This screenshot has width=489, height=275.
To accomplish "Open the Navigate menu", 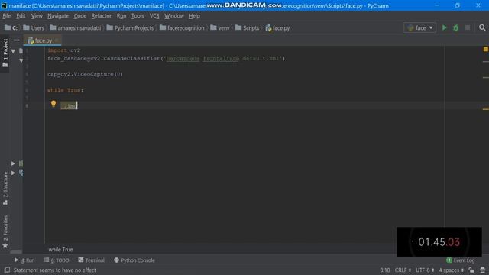I will pos(58,16).
